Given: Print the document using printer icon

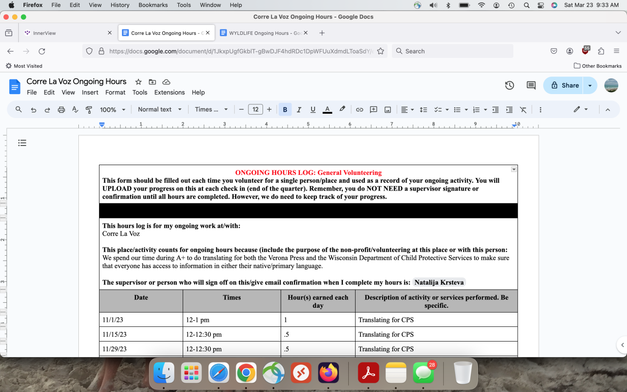Looking at the screenshot, I should tap(61, 109).
